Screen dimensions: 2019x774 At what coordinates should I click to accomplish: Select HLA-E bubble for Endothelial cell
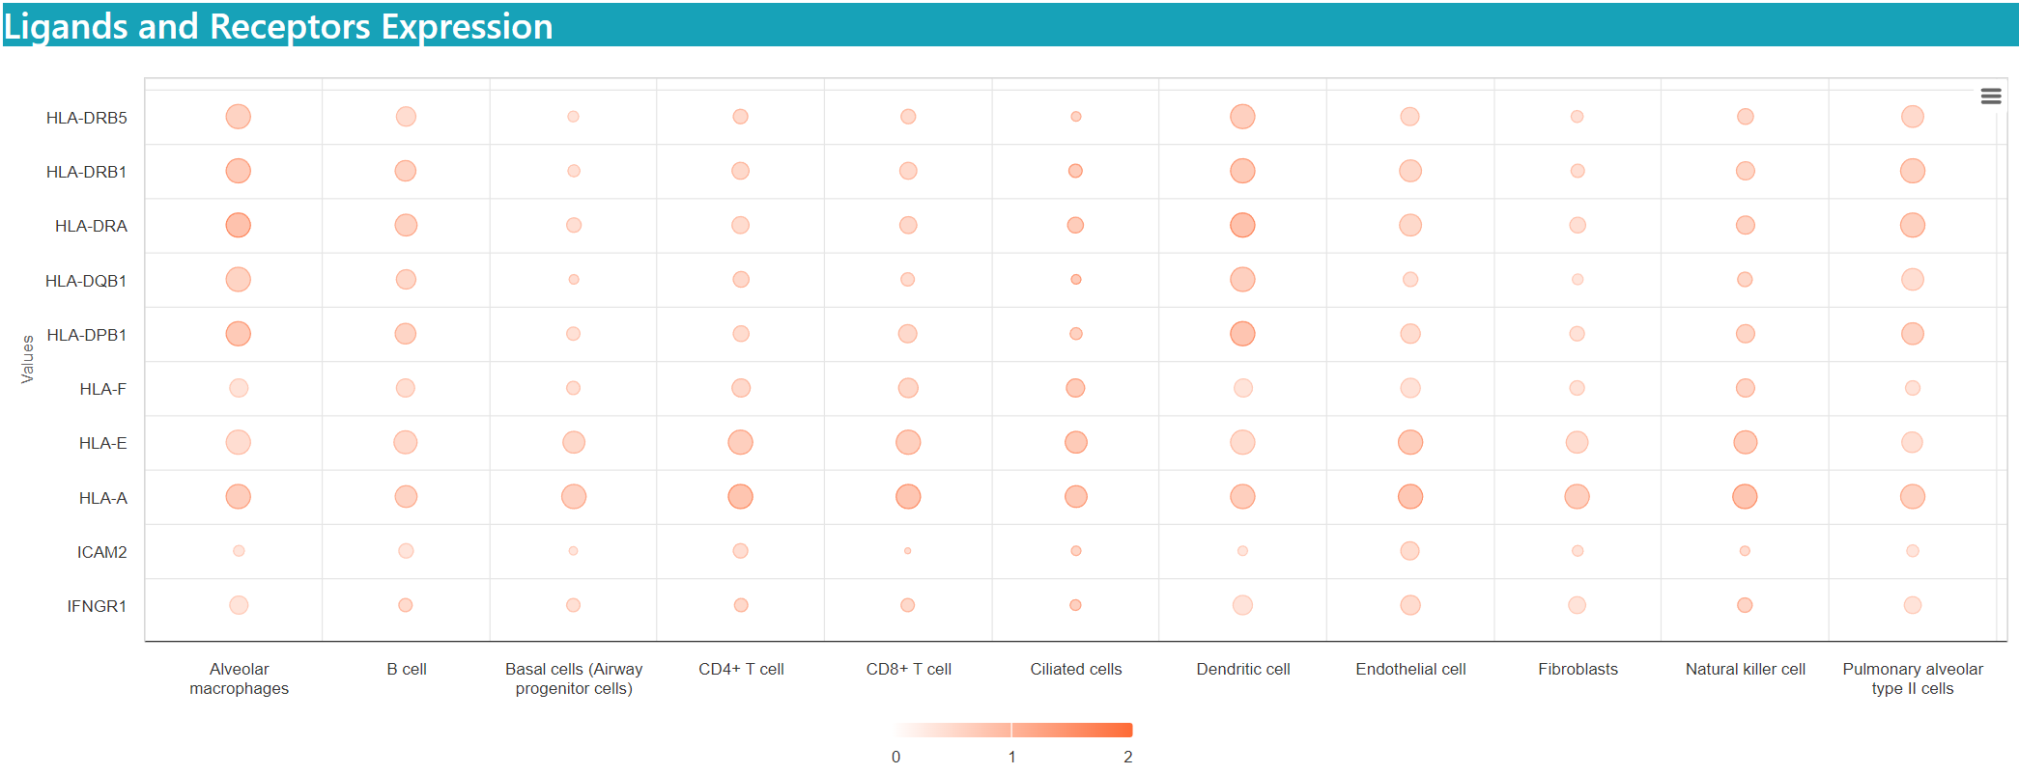[x=1410, y=442]
